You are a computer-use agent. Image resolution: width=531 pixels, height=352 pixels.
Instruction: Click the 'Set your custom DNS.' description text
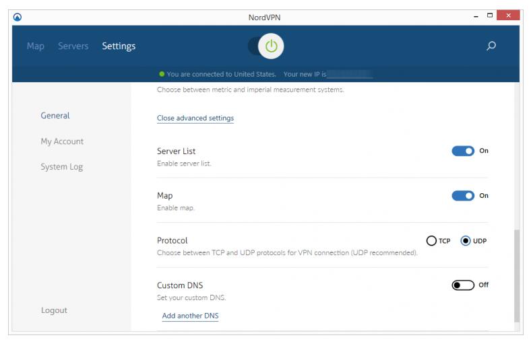[x=191, y=298]
